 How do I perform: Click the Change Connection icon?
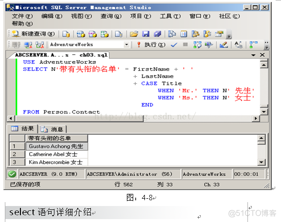[x=40, y=45]
